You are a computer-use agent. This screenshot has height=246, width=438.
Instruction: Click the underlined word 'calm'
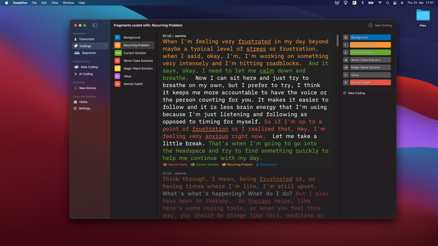tap(267, 71)
